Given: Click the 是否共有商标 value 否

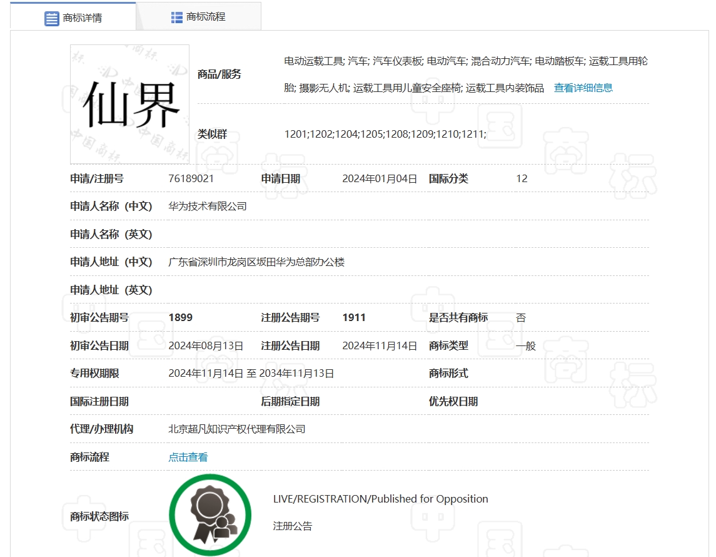Looking at the screenshot, I should click(522, 318).
